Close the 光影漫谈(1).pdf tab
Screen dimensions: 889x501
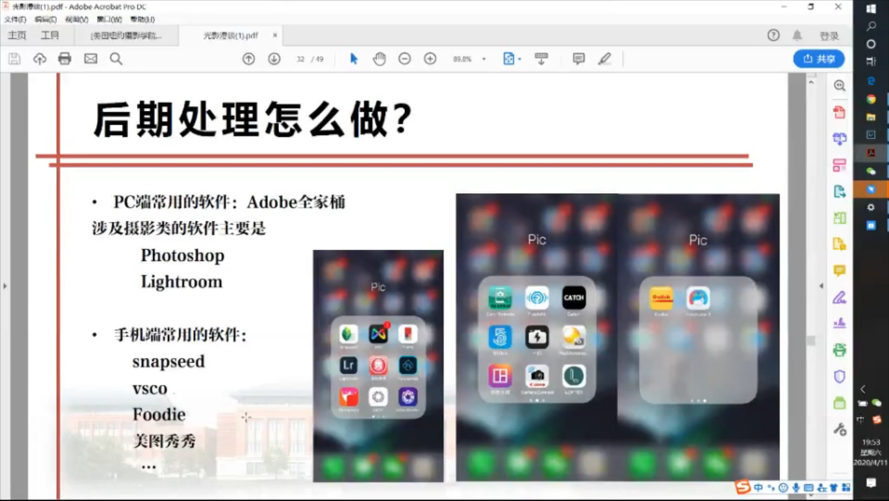coord(275,35)
